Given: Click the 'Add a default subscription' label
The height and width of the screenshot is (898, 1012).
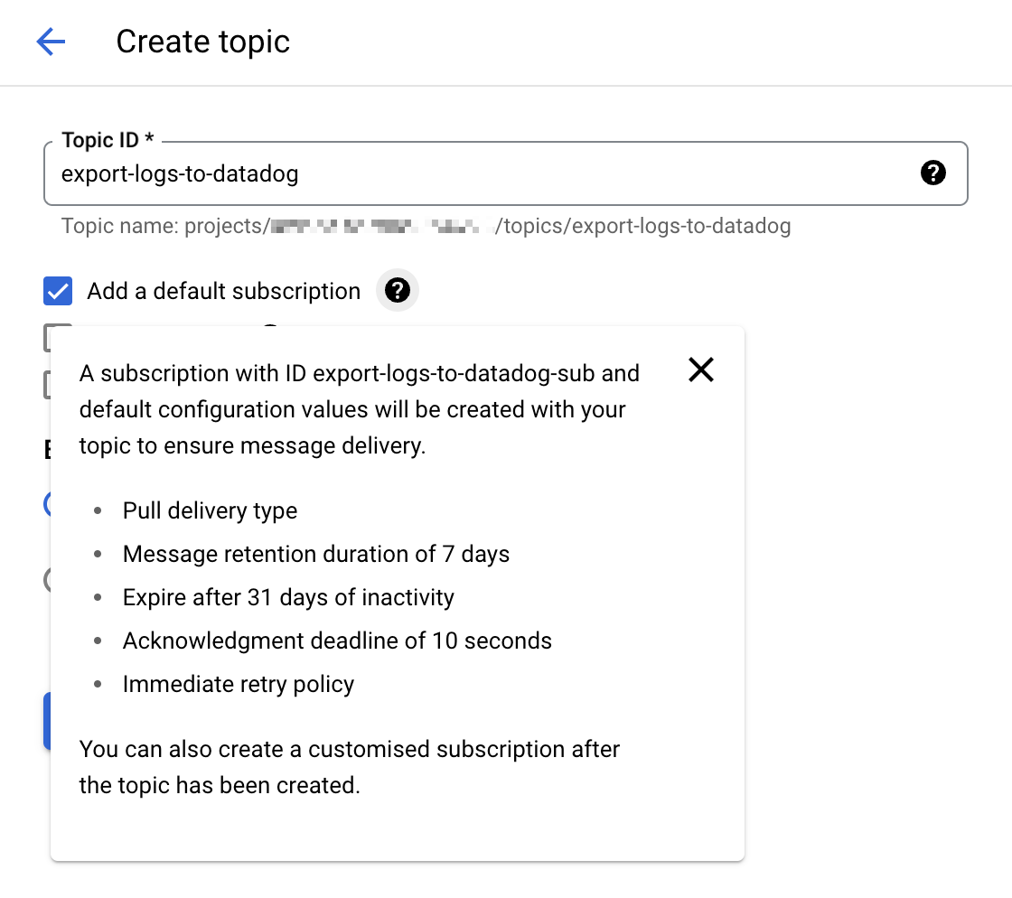Looking at the screenshot, I should coord(224,291).
